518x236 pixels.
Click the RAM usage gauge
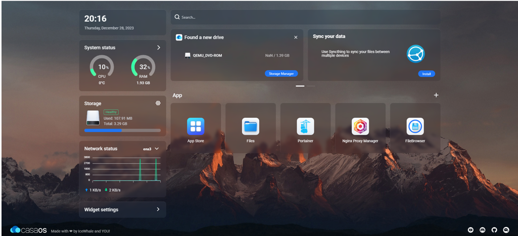coord(143,66)
